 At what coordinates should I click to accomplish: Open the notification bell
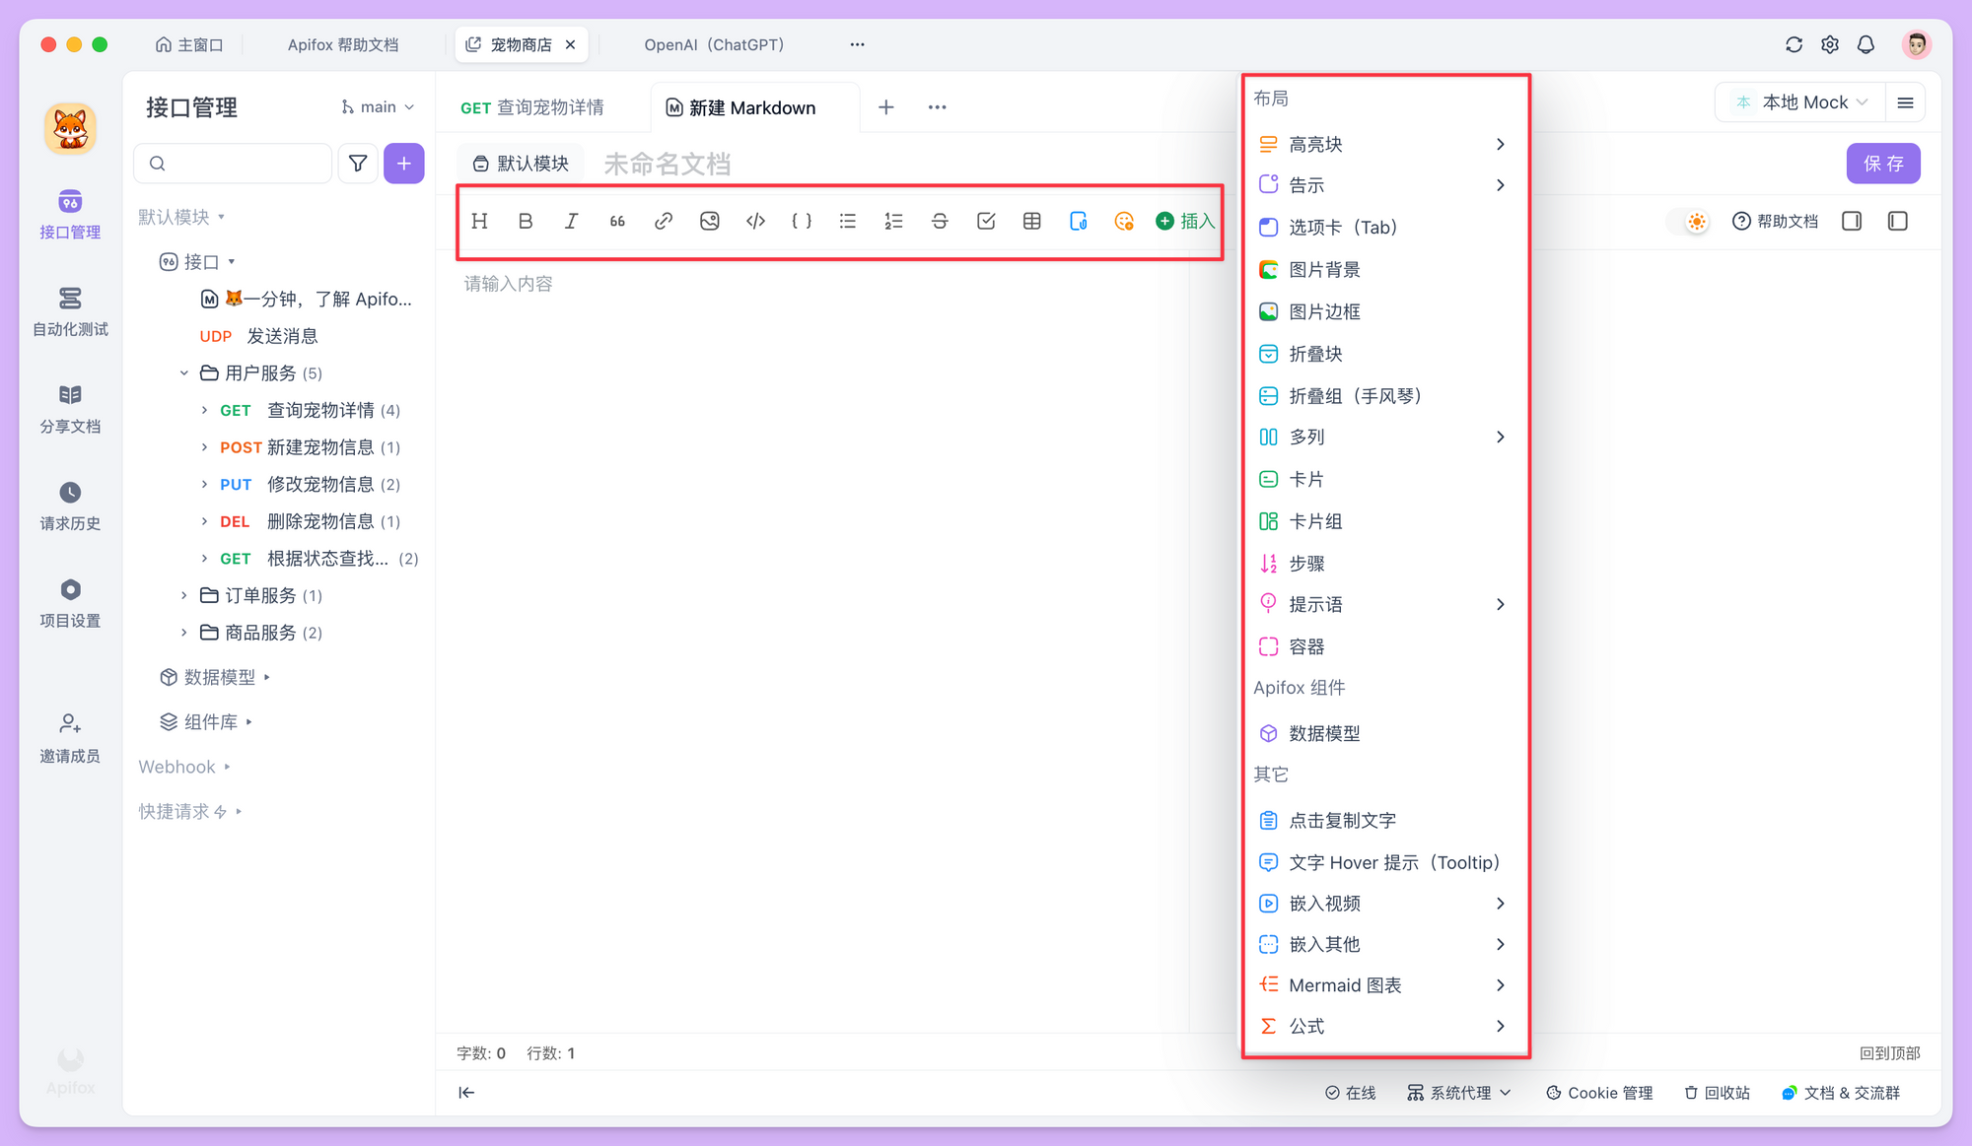(x=1866, y=44)
